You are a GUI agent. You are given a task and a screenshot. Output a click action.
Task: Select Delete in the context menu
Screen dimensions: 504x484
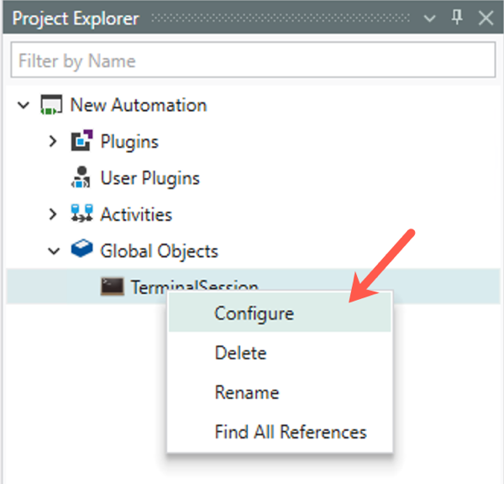(x=280, y=353)
